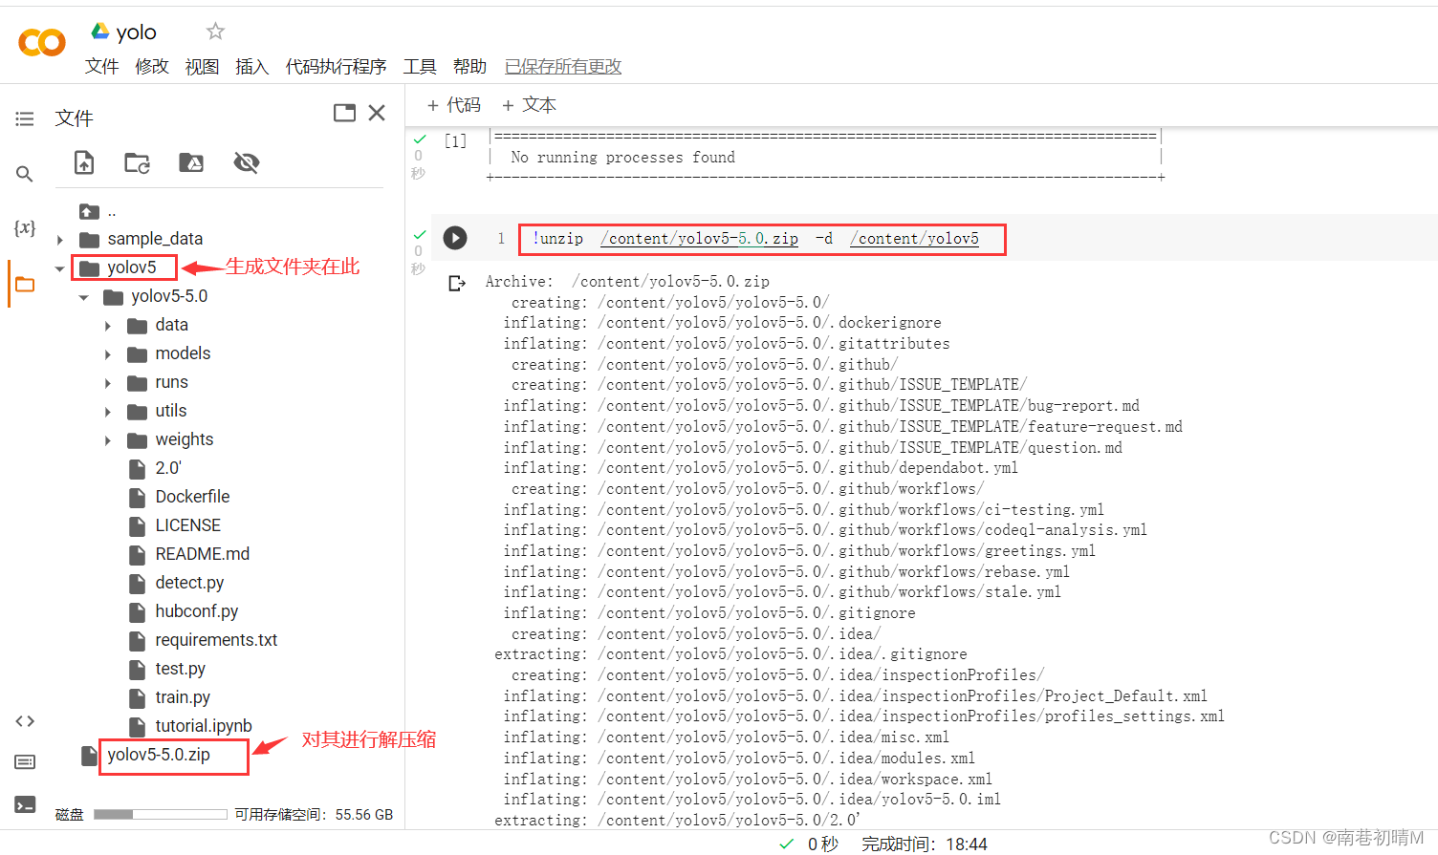Click the 已保存所有更改 link
Screen dimensions: 1438x855
563,66
